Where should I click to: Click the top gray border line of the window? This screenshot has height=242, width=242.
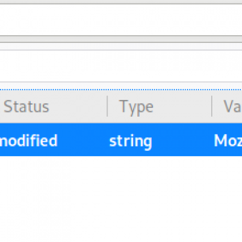click(121, 4)
